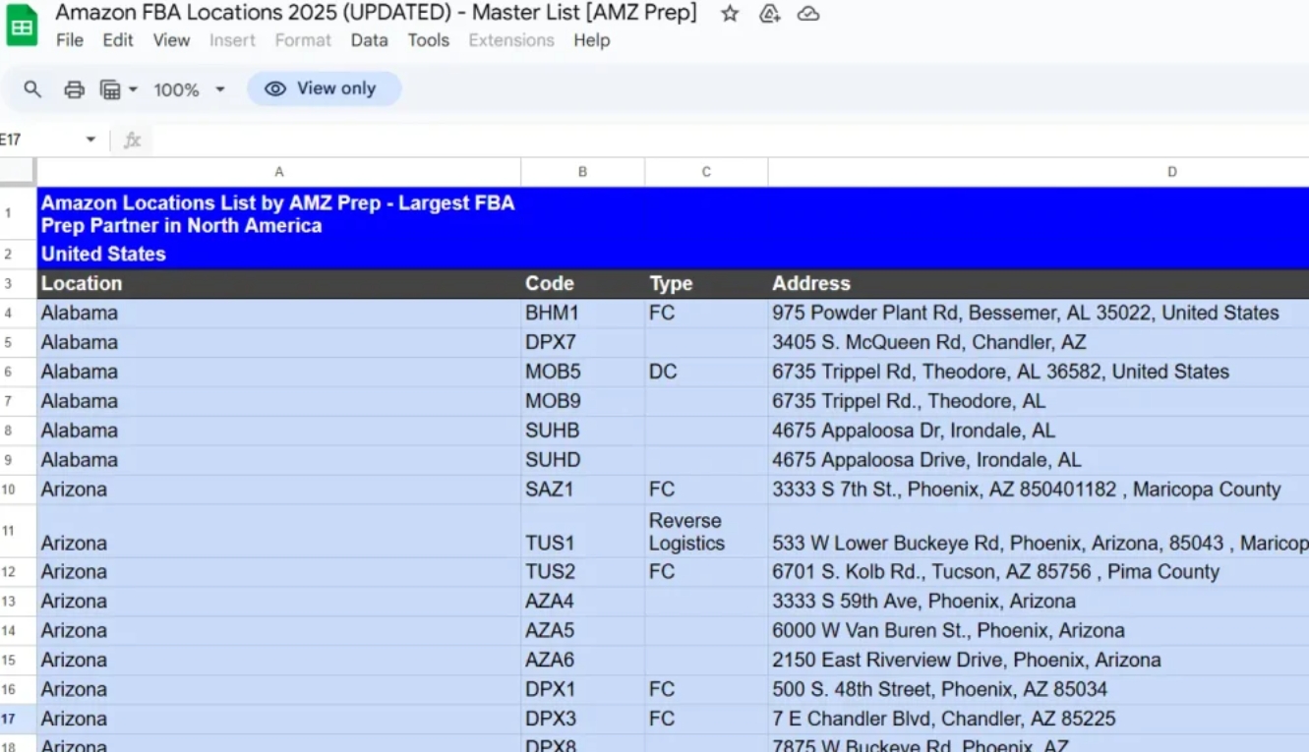Select row 11 header

click(x=18, y=532)
